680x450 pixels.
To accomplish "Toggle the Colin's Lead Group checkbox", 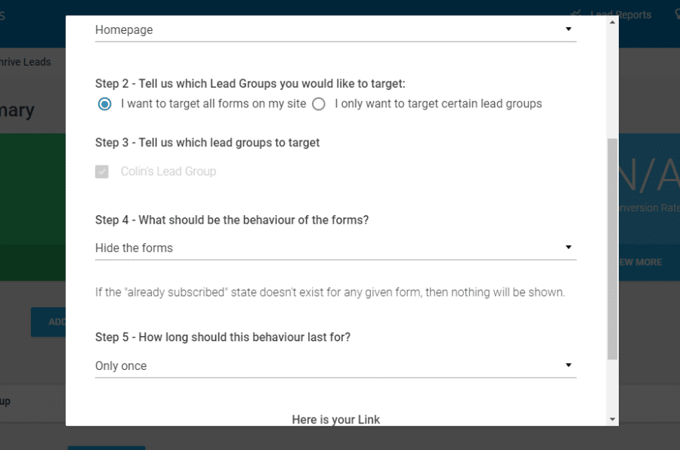I will point(102,171).
